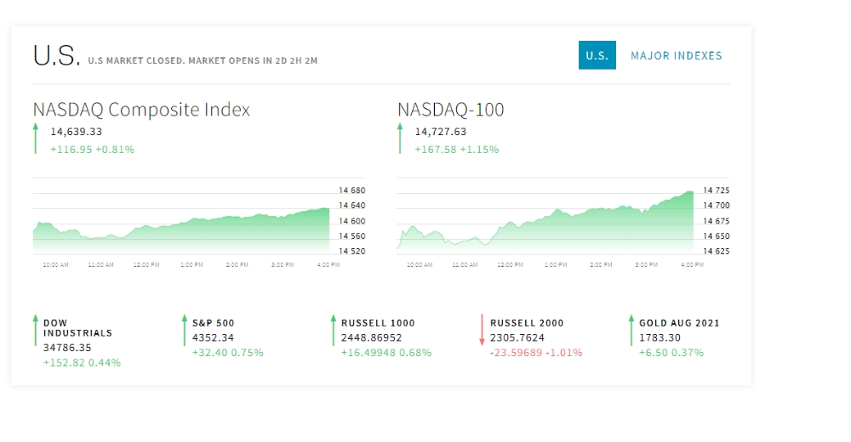Select the gold price 1783.30
851x442 pixels.
click(660, 337)
